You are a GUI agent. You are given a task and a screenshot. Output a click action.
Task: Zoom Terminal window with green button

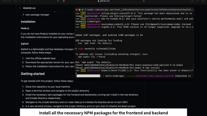coord(82,10)
